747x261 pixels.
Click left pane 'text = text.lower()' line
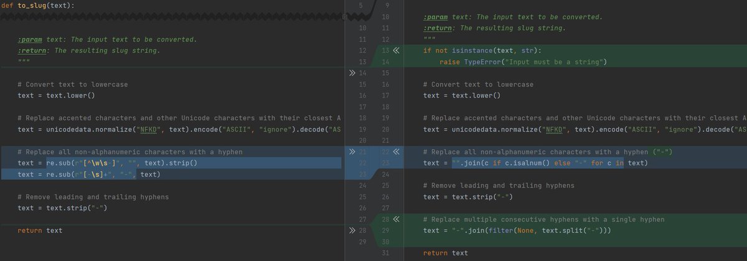point(57,96)
